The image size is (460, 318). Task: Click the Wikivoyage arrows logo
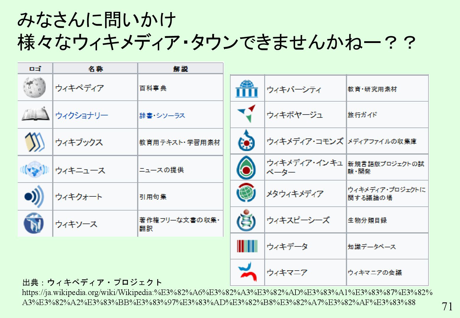[246, 113]
